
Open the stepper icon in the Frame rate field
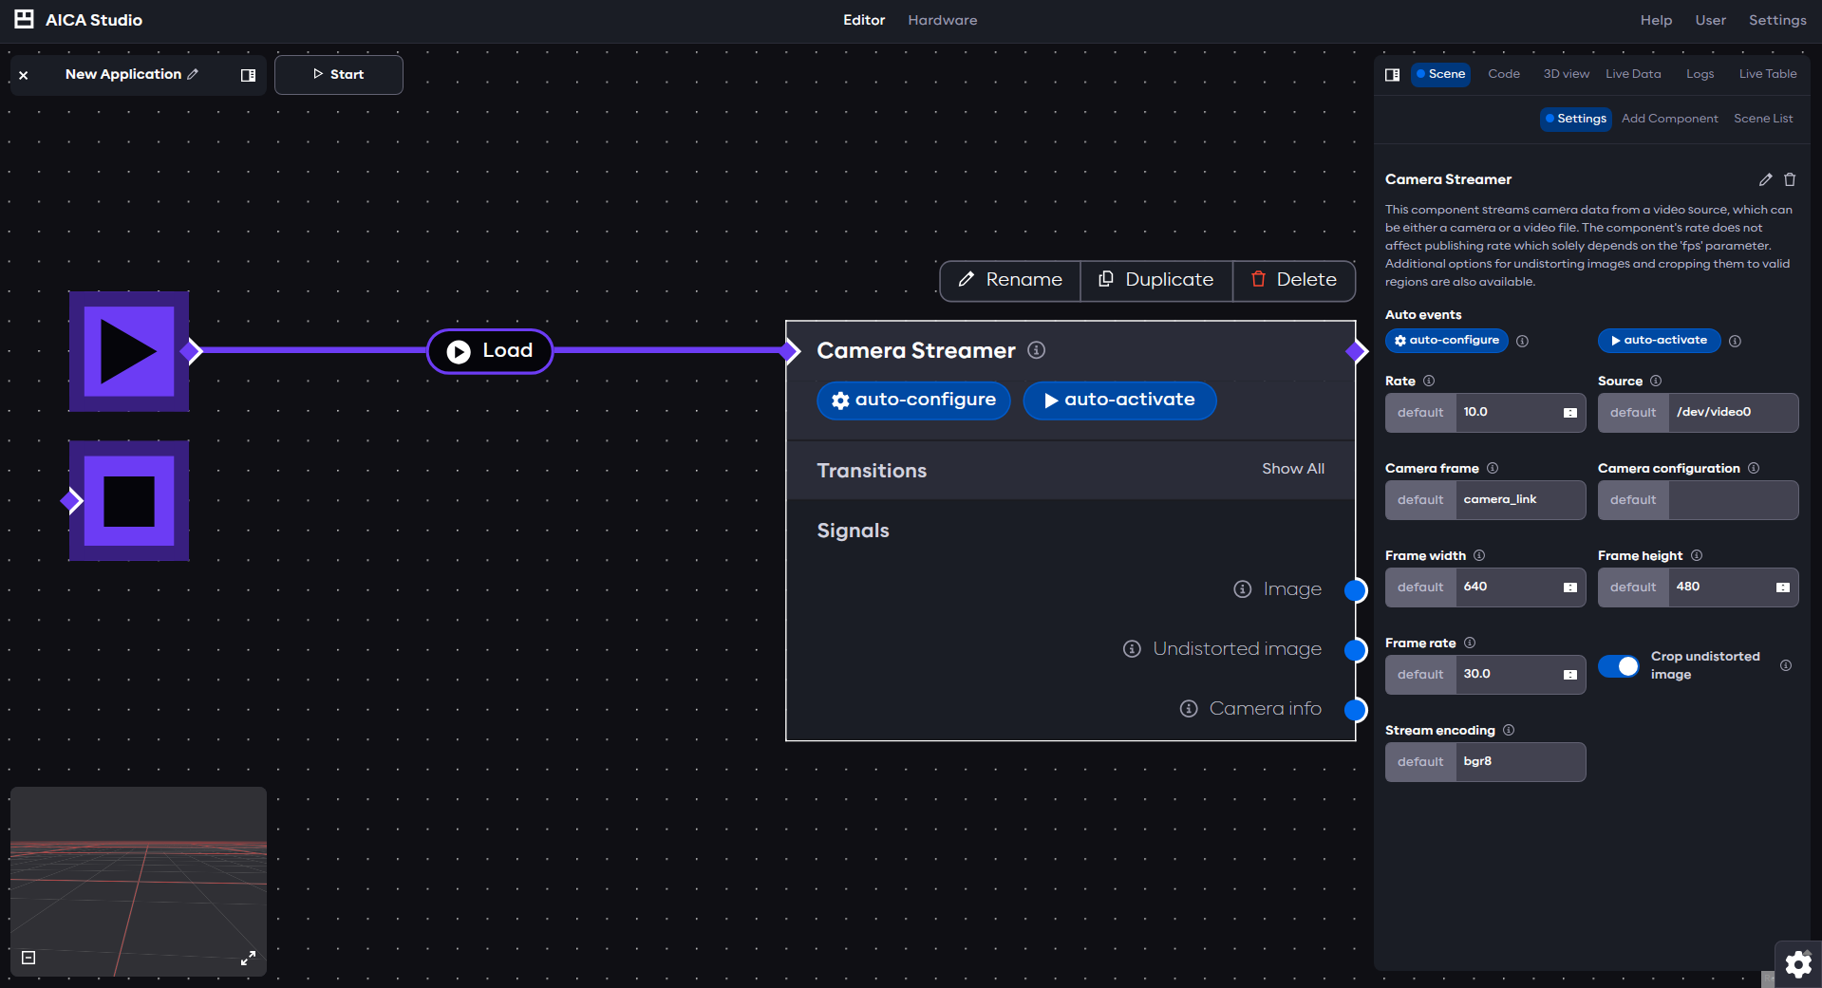[x=1568, y=675]
